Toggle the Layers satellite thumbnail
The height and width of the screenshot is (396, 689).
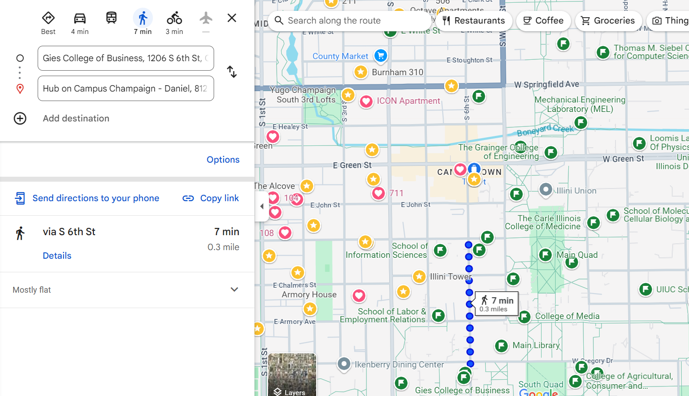point(292,374)
